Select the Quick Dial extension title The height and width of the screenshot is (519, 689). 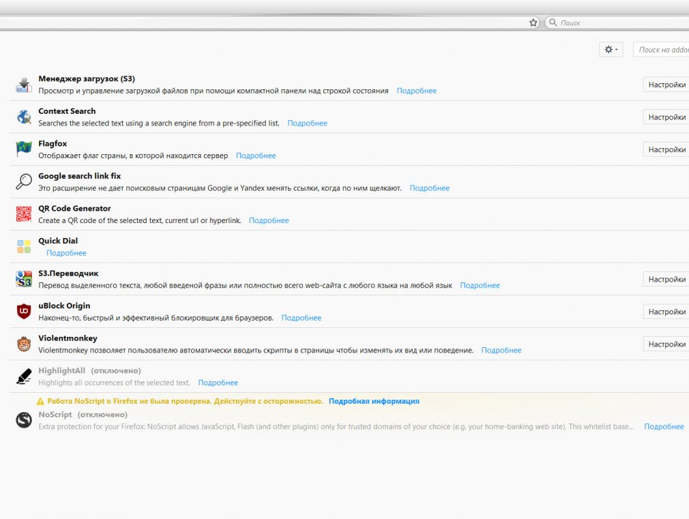coord(58,241)
